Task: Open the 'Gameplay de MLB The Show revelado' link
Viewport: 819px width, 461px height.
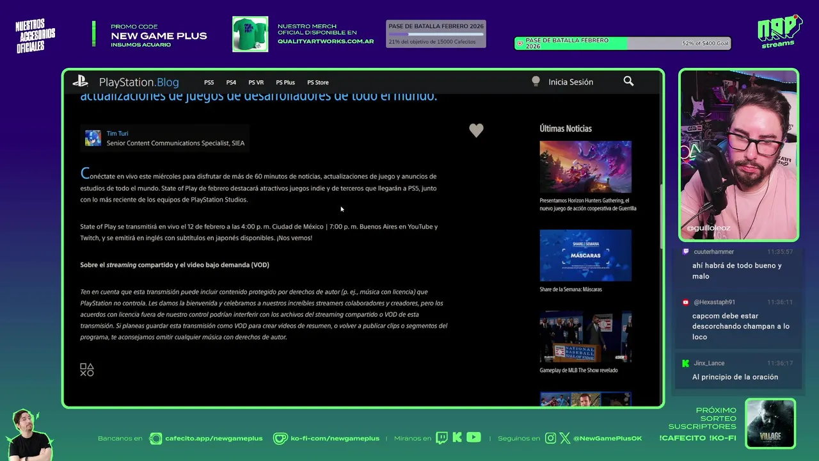Action: click(578, 370)
